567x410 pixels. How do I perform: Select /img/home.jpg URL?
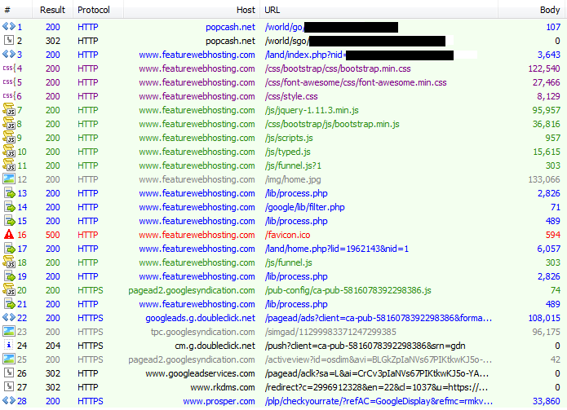[x=293, y=179]
